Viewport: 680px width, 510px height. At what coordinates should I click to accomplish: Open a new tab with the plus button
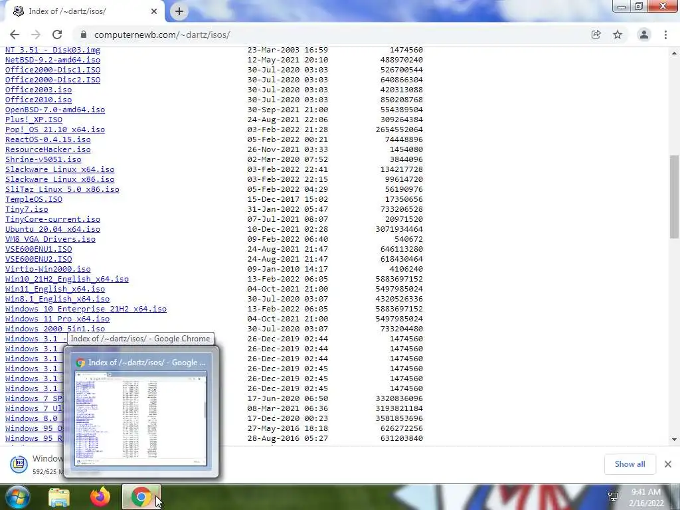[179, 11]
